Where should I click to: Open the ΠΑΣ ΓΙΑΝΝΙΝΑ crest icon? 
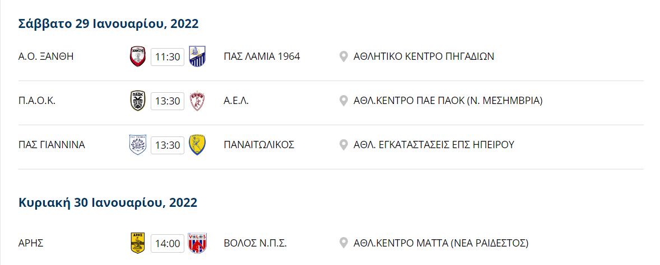[x=138, y=145]
